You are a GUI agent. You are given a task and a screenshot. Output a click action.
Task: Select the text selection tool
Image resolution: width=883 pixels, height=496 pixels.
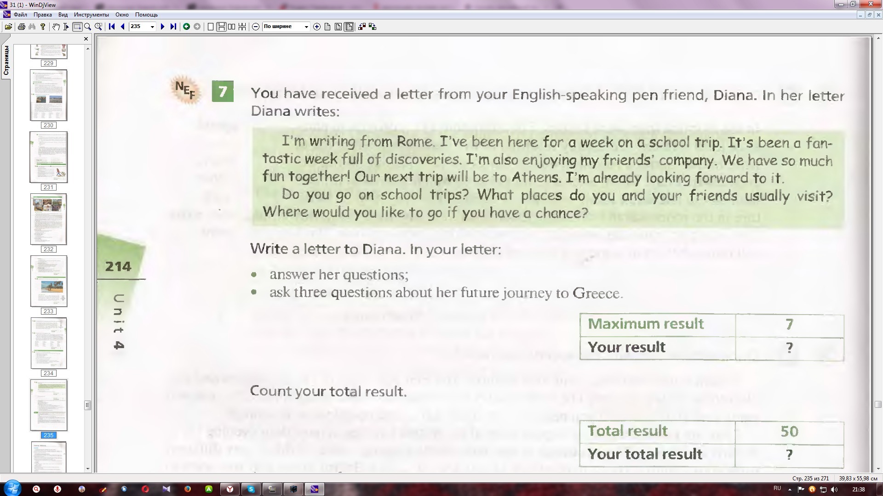click(66, 27)
